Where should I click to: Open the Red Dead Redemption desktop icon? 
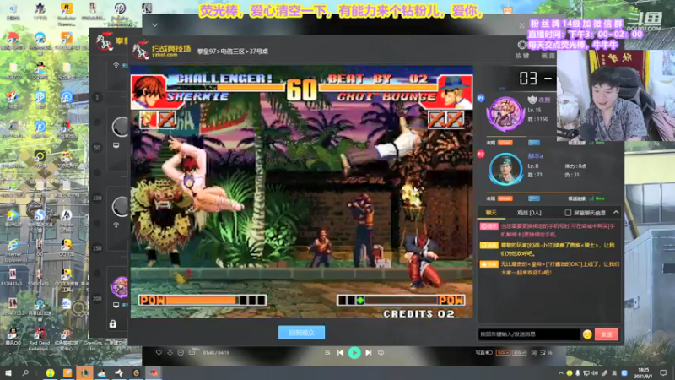[x=40, y=339]
